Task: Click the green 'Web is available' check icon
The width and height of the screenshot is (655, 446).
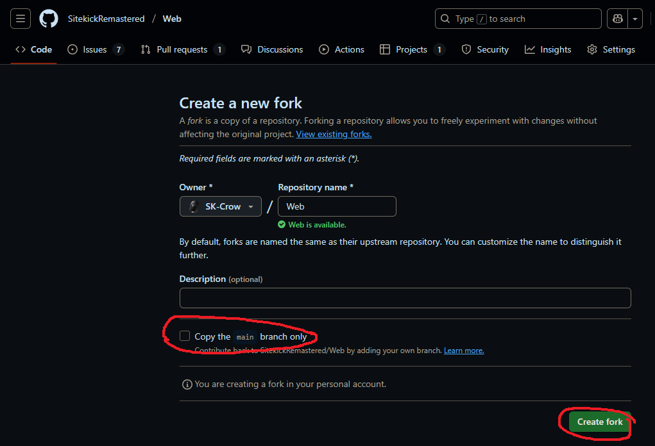Action: coord(282,224)
